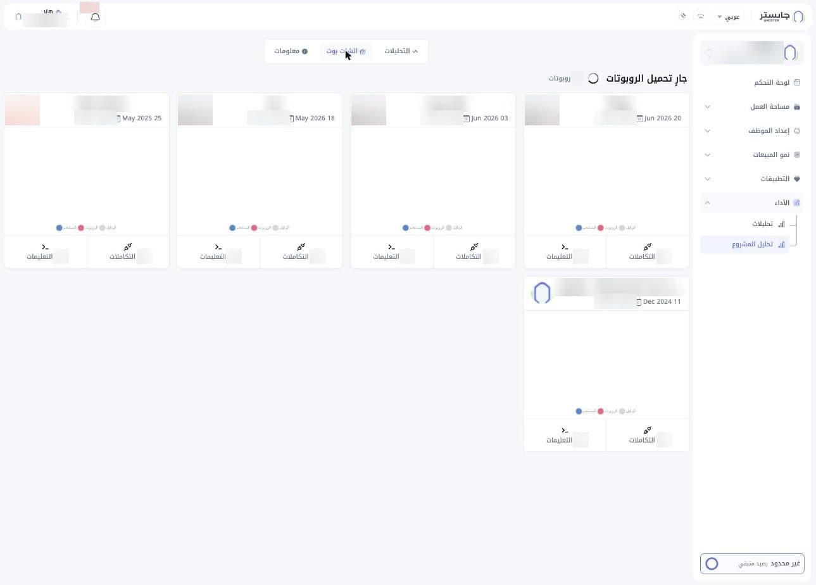Image resolution: width=816 pixels, height=585 pixels.
Task: Collapse the الأداء menu chevron
Action: pyautogui.click(x=708, y=203)
